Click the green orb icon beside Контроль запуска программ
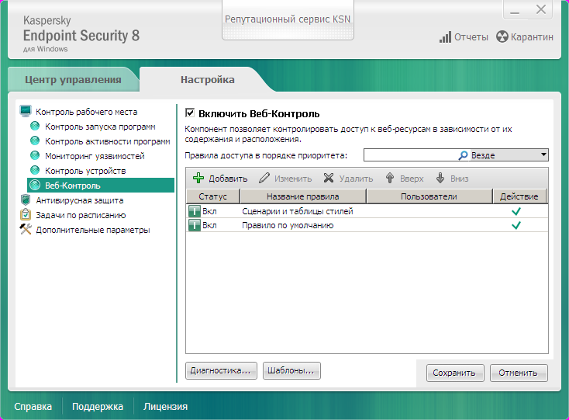569x420 pixels. (35, 126)
